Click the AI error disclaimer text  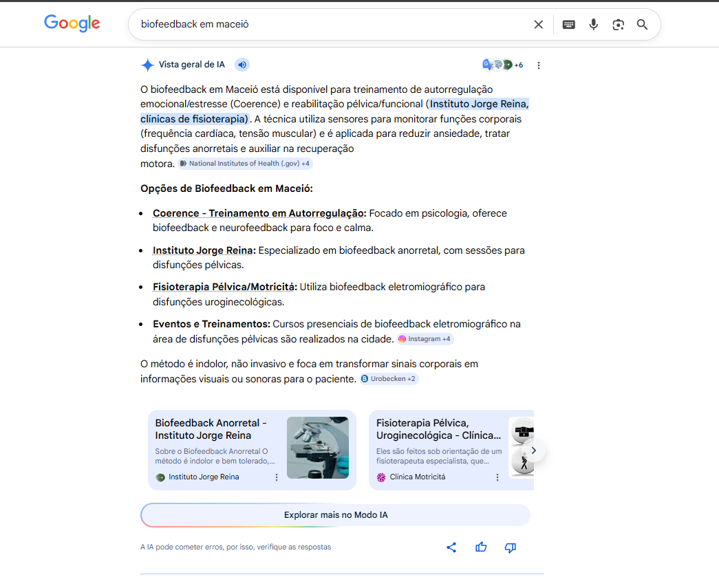pos(236,547)
